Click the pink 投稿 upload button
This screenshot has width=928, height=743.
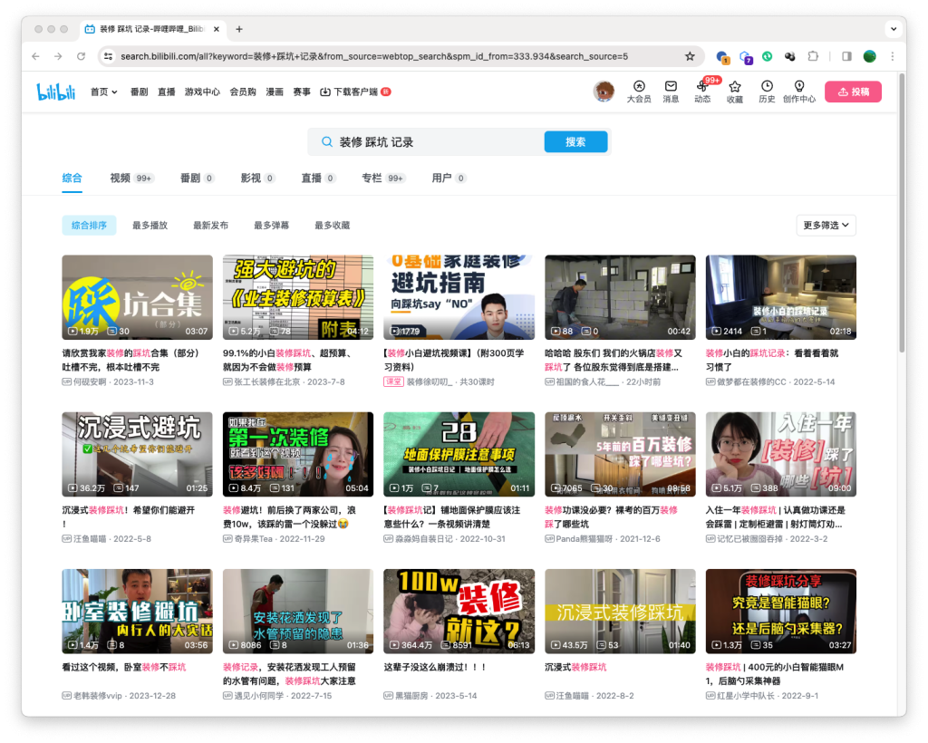click(853, 92)
